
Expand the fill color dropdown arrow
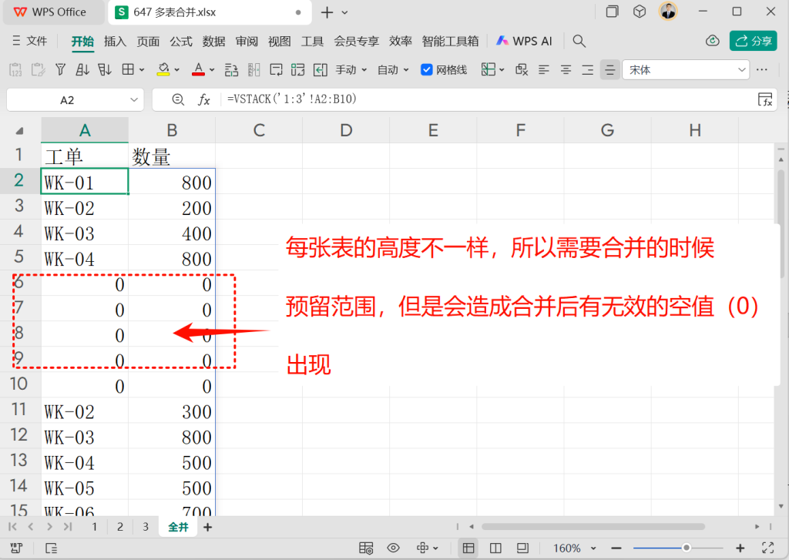click(176, 70)
